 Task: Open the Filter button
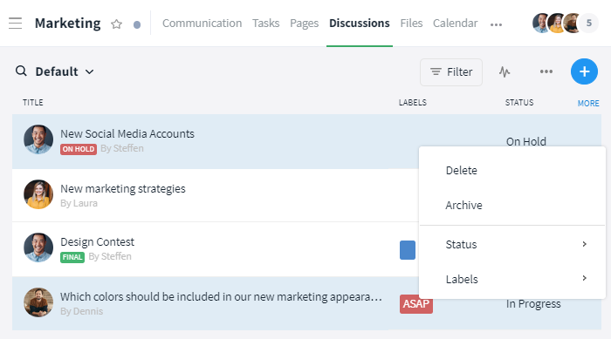pyautogui.click(x=451, y=72)
